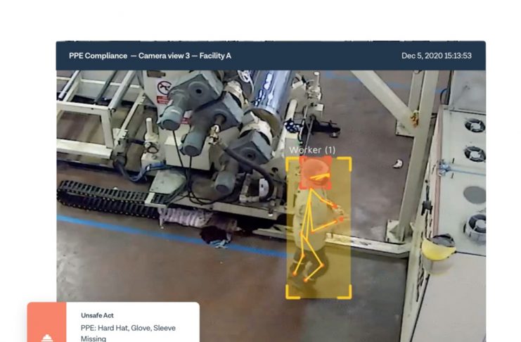Click the 'PPE Compliance' header title
Image resolution: width=521 pixels, height=342 pixels.
click(x=98, y=56)
